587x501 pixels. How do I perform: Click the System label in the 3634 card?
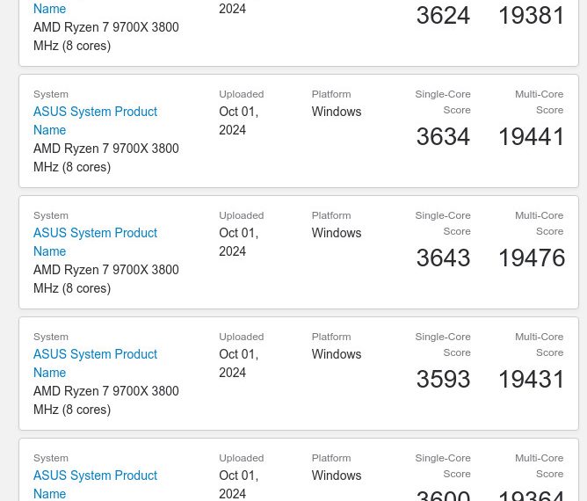[51, 94]
